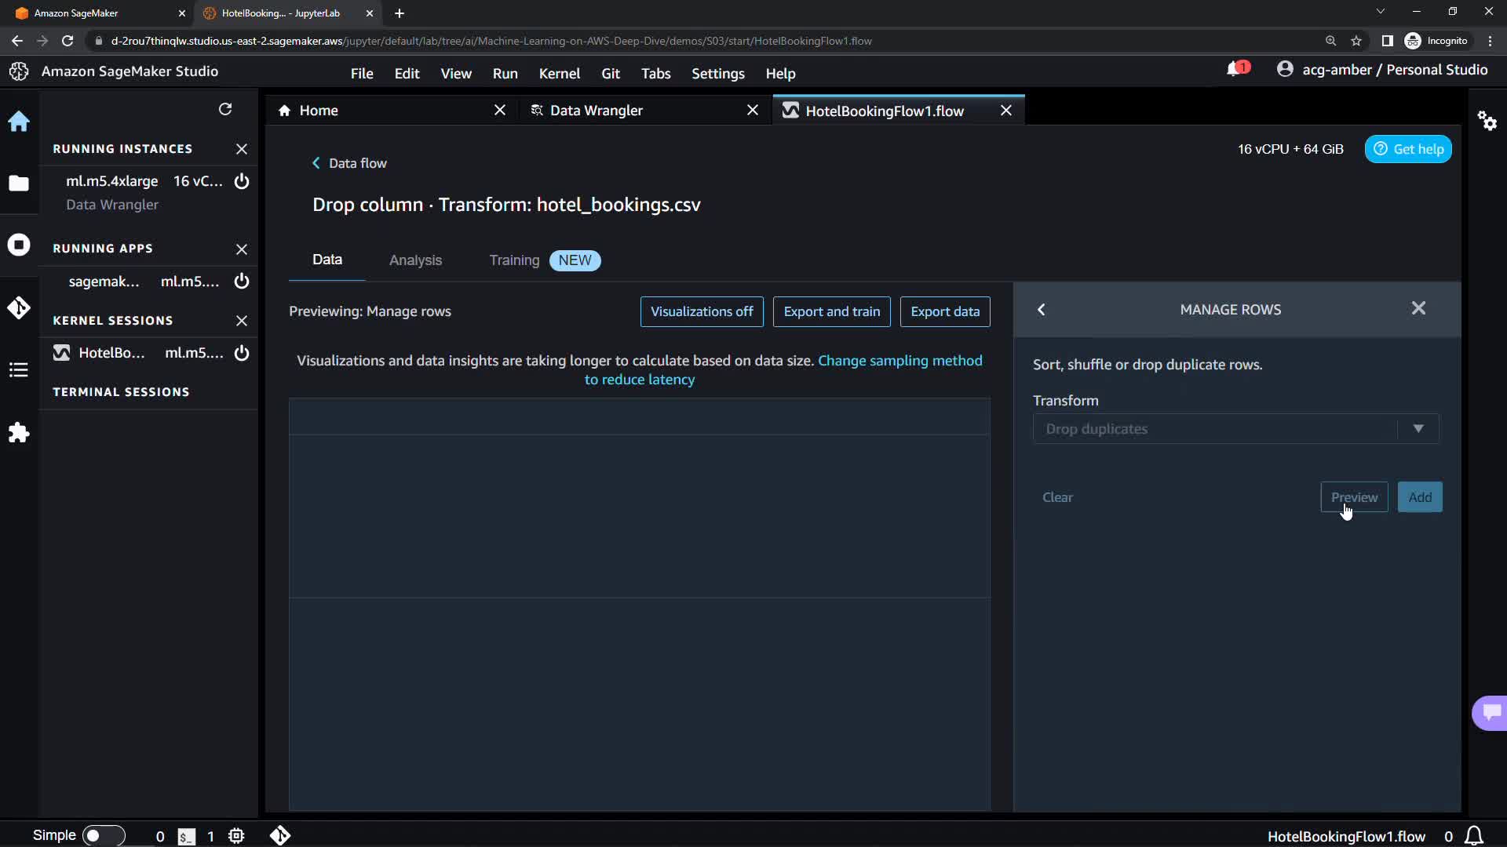Switch to the Analysis tab
Image resolution: width=1507 pixels, height=847 pixels.
click(415, 260)
